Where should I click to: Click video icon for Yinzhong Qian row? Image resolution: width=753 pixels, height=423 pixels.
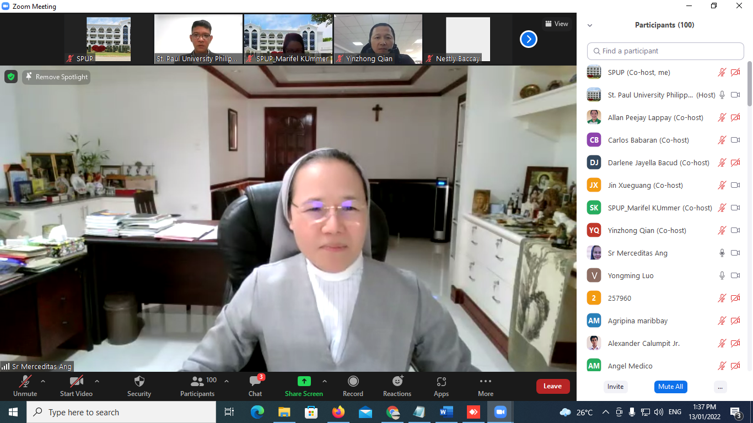[x=735, y=230]
